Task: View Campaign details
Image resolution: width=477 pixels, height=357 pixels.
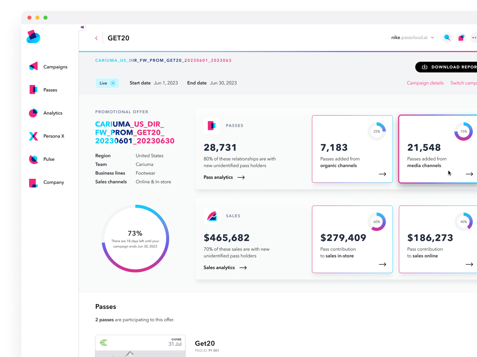Action: (425, 83)
